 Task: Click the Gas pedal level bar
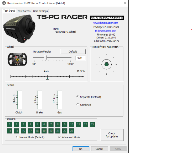[60, 100]
